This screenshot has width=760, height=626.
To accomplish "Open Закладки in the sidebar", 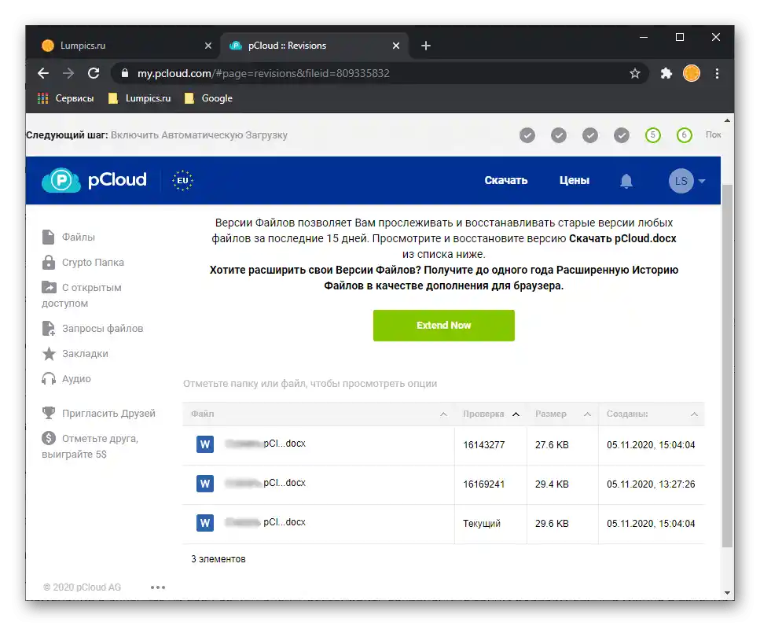I will tap(75, 353).
